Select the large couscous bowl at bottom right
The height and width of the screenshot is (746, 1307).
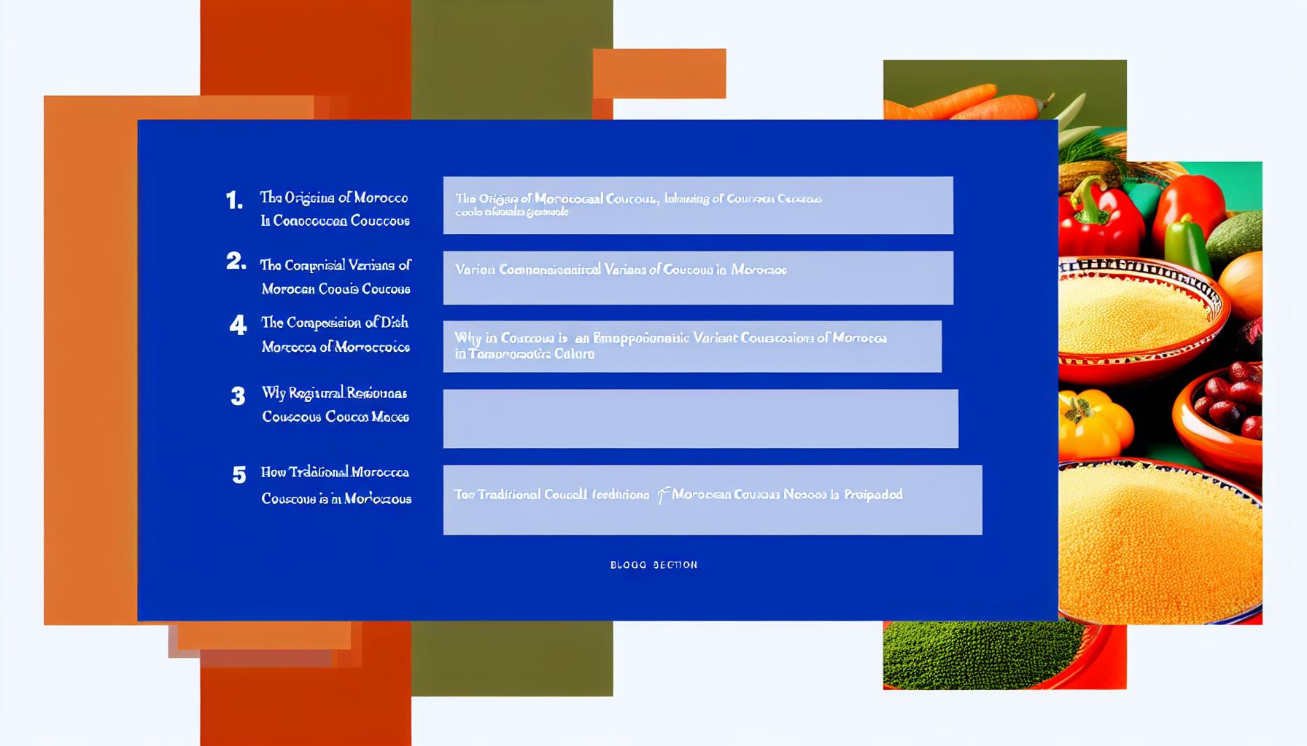1160,539
